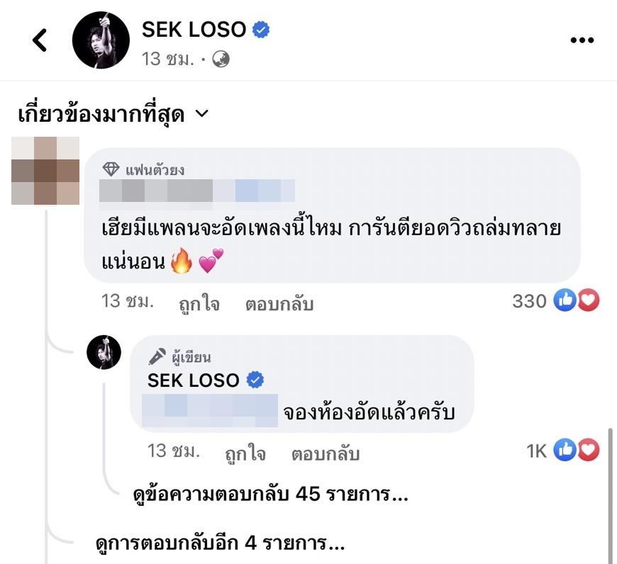The height and width of the screenshot is (564, 617).
Task: Open SEK LOSO profile picture in header
Action: coord(101,40)
